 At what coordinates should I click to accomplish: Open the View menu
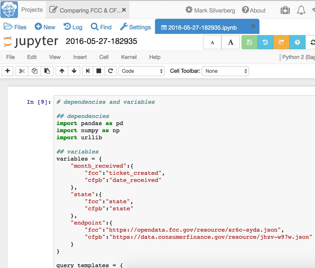[55, 57]
